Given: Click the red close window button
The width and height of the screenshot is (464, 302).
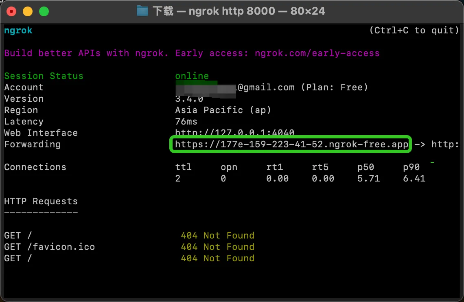Looking at the screenshot, I should [x=11, y=11].
